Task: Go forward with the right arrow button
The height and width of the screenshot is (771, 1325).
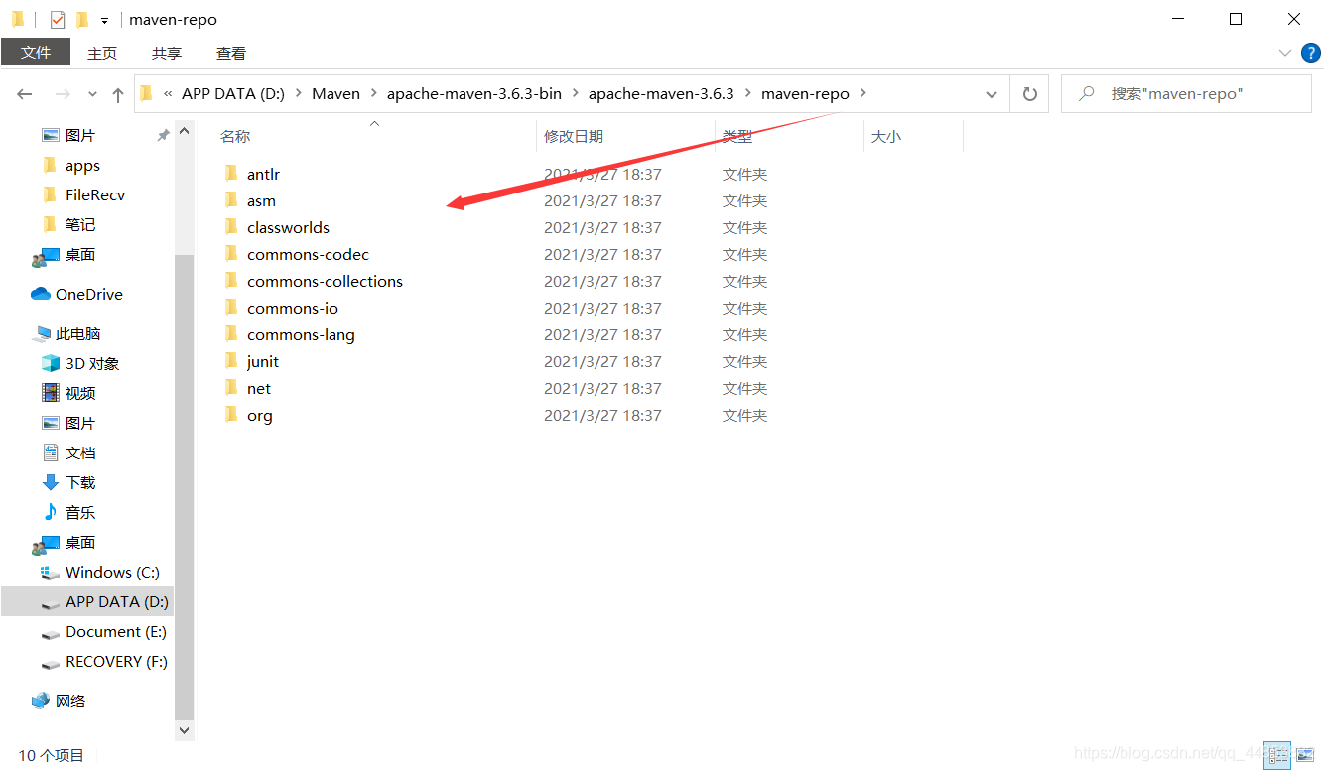Action: [63, 94]
